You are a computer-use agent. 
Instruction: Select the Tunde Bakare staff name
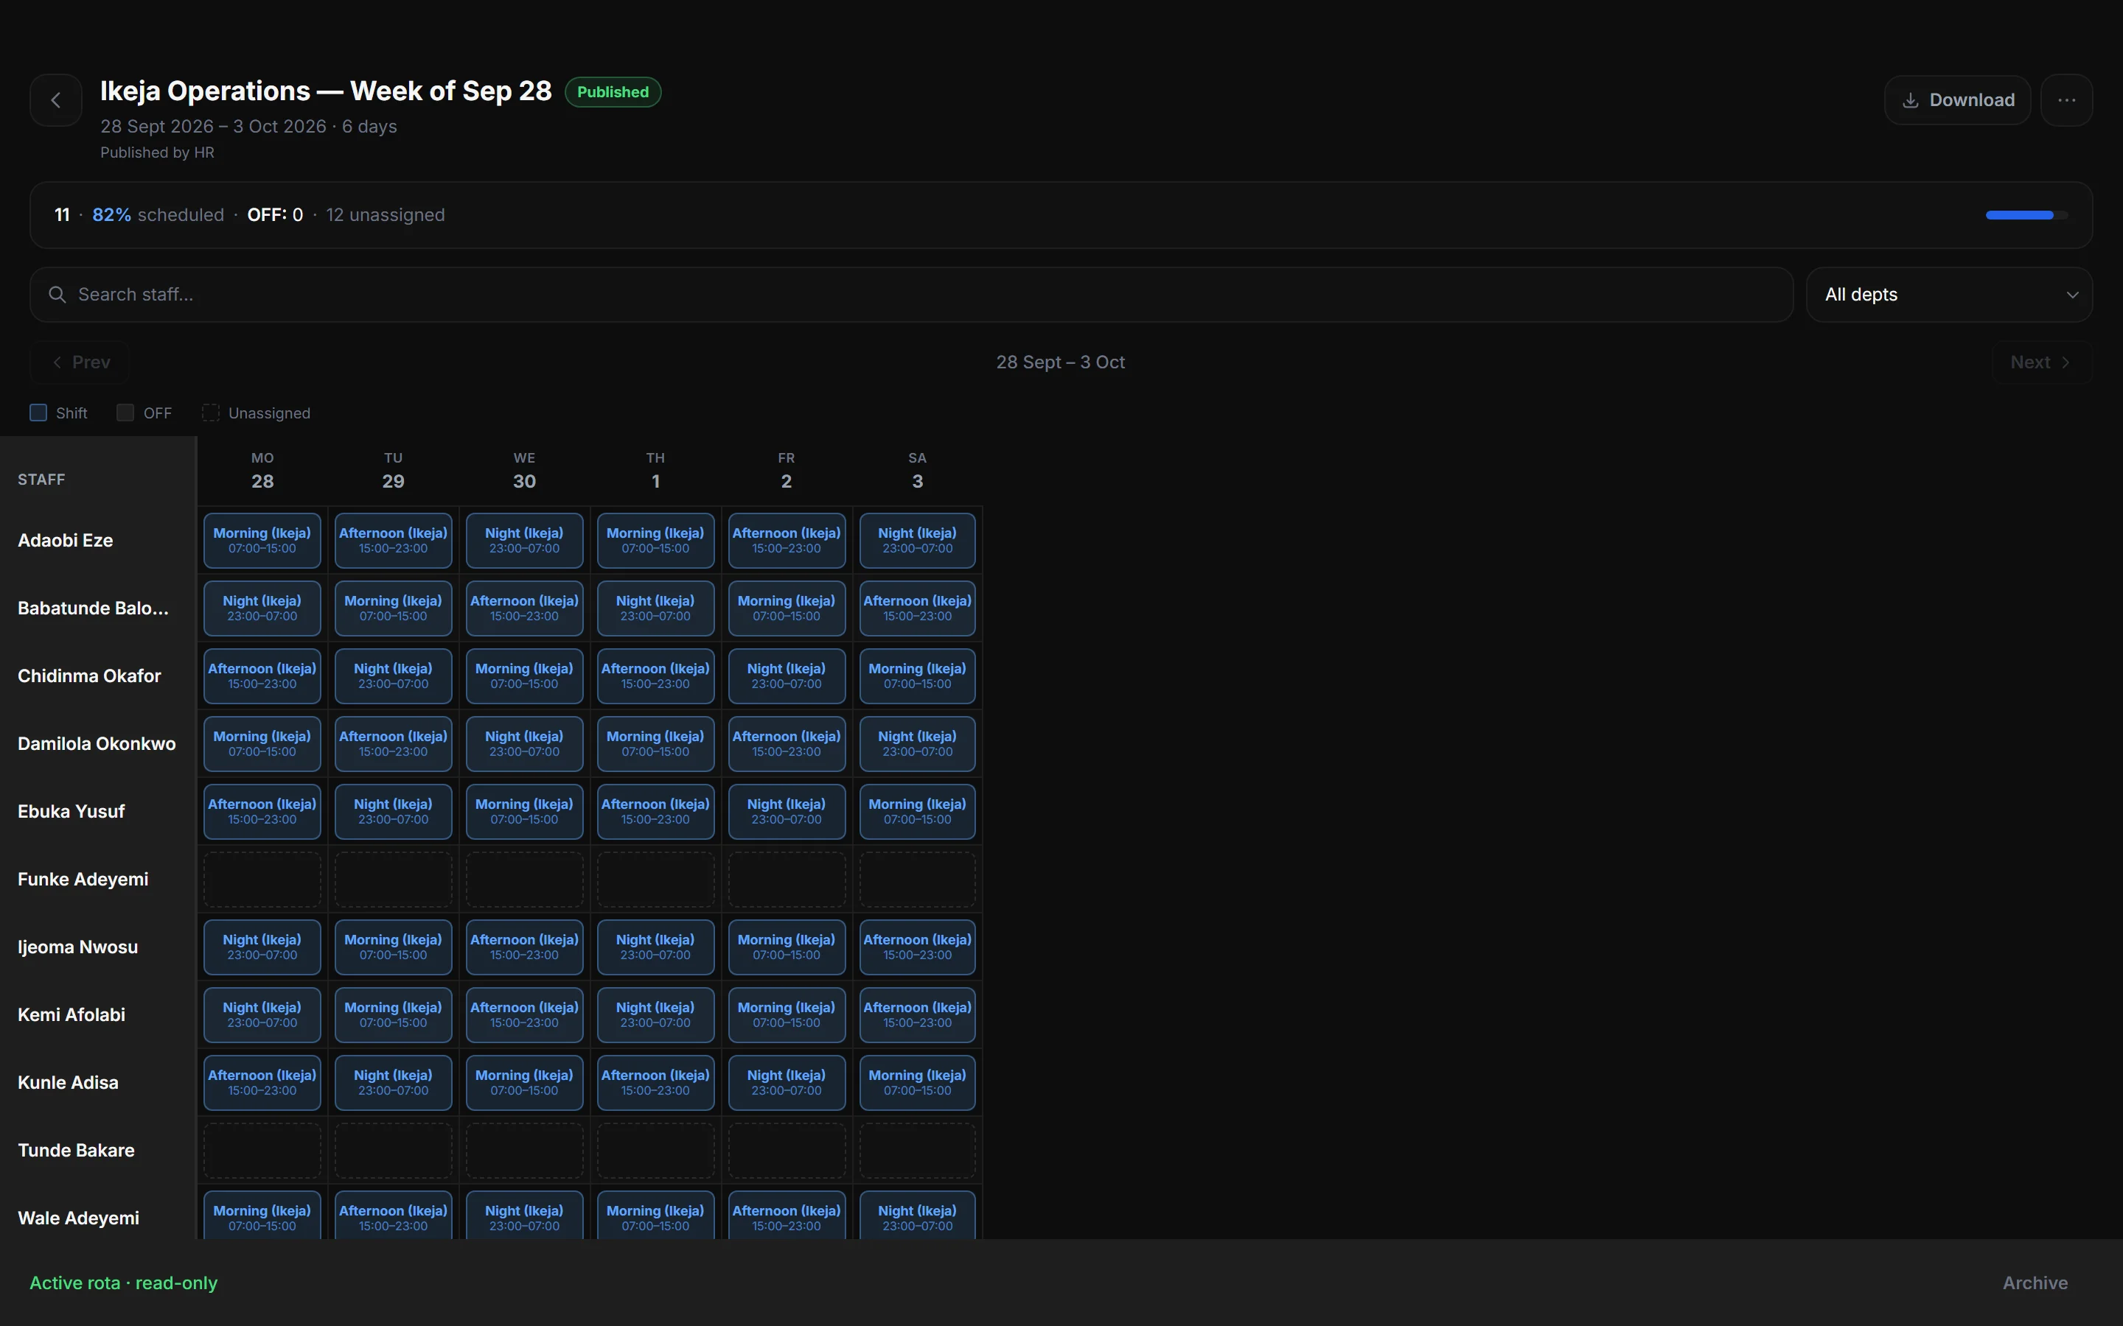77,1151
